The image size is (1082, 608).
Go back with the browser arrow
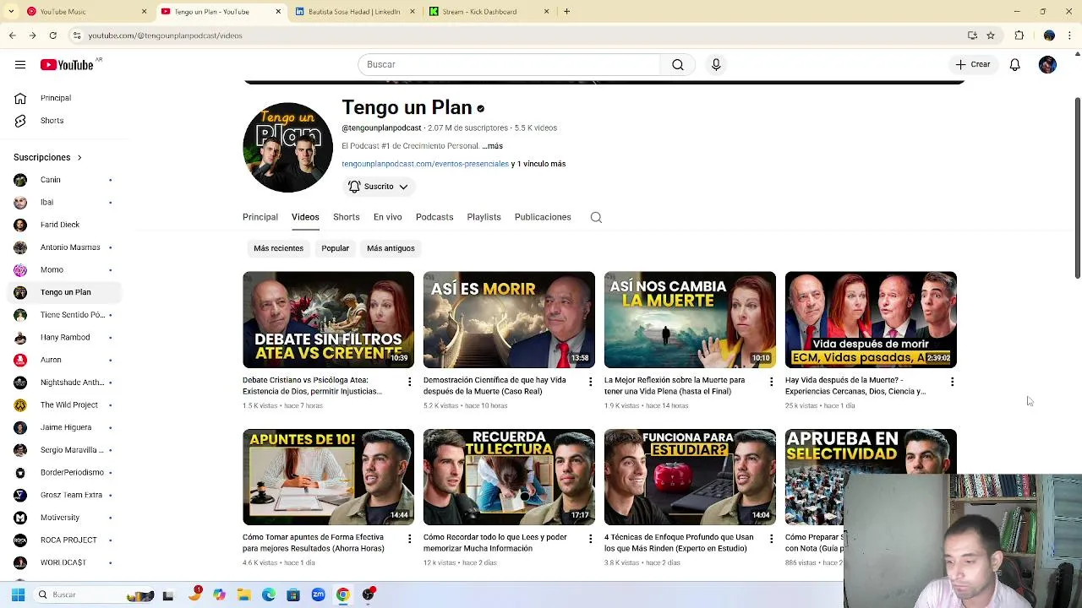12,35
